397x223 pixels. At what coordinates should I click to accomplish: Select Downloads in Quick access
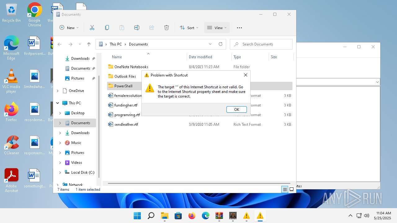click(80, 59)
